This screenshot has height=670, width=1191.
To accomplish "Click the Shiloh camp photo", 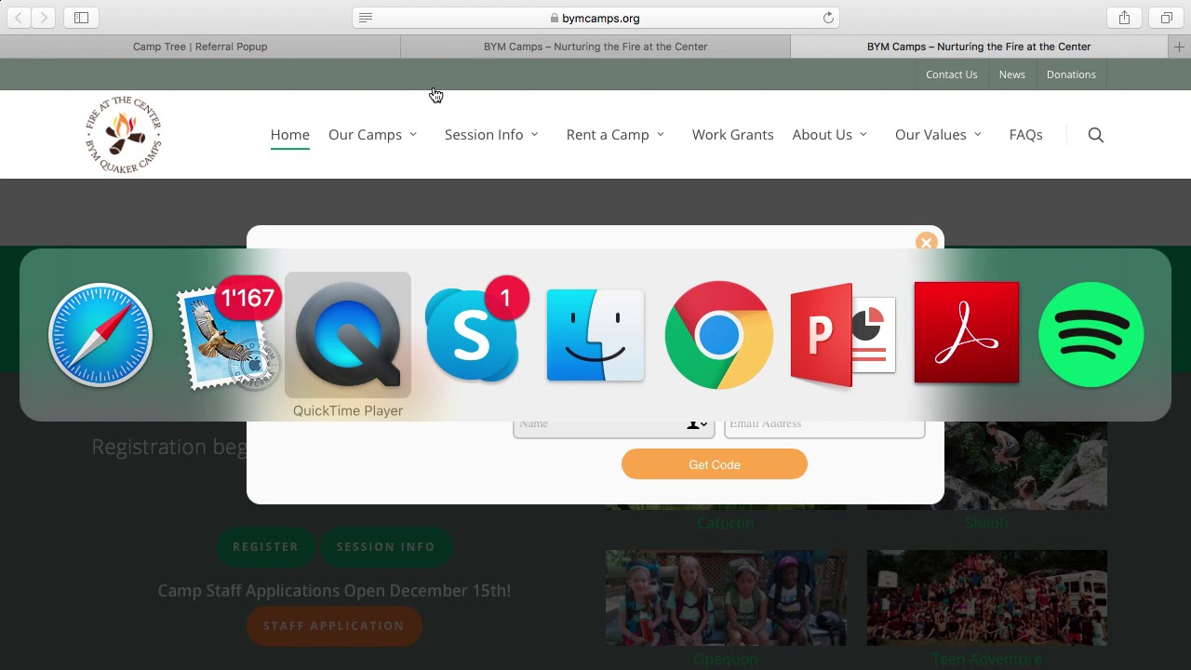I will [1025, 465].
